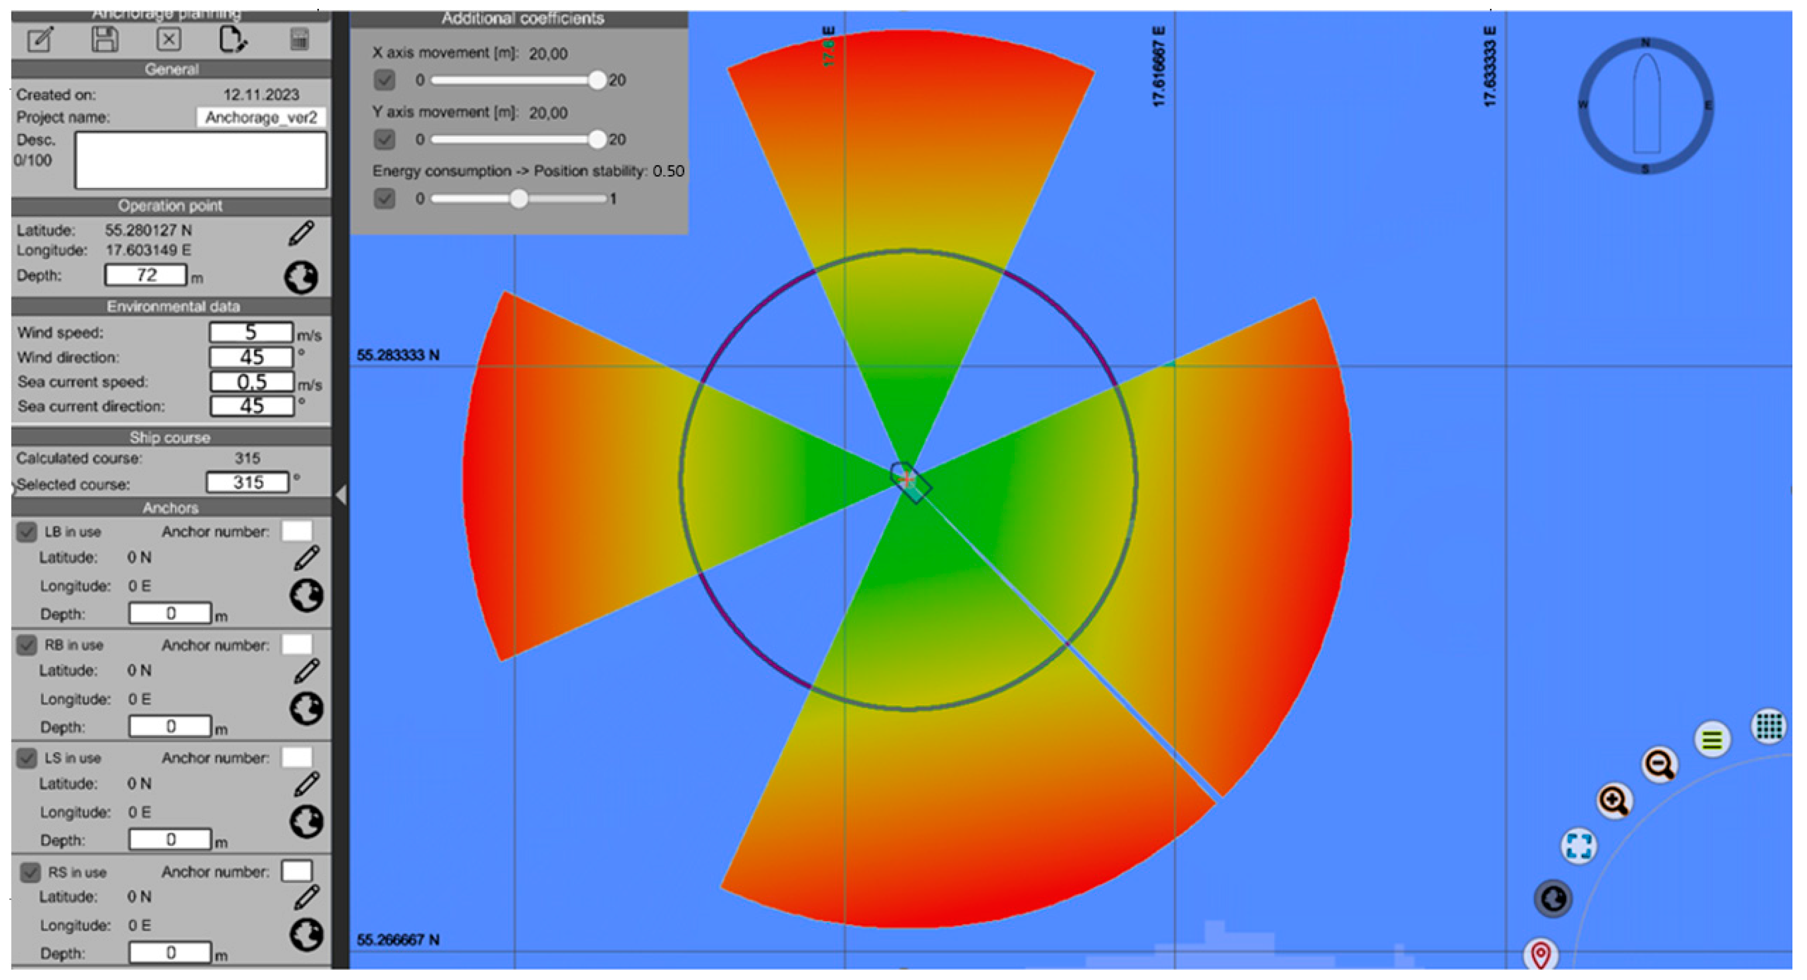Screen dimensions: 1807x980
Task: Open the green hamburger map menu
Action: pyautogui.click(x=1712, y=739)
